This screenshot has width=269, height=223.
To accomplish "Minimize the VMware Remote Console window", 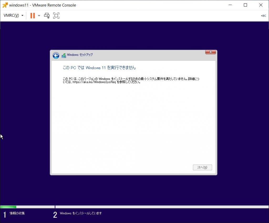I will pos(230,5).
